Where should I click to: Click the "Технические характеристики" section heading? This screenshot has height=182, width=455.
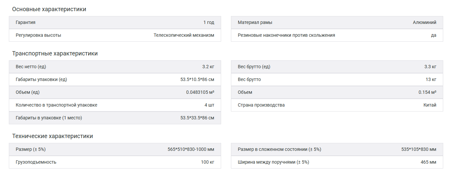click(x=52, y=136)
